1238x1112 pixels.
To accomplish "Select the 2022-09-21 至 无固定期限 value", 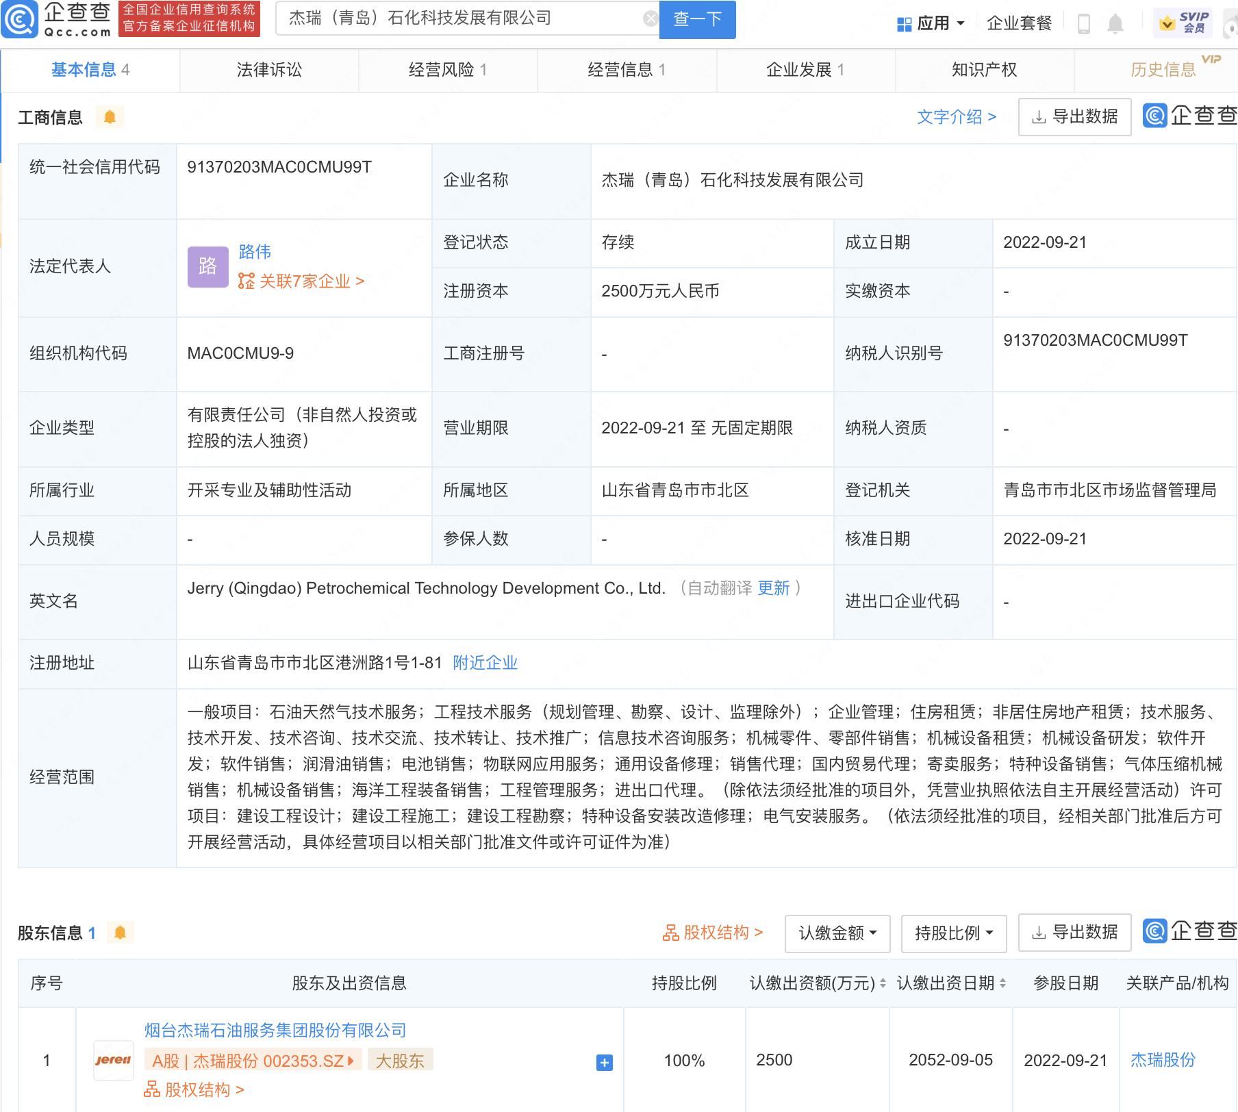I will pos(697,428).
